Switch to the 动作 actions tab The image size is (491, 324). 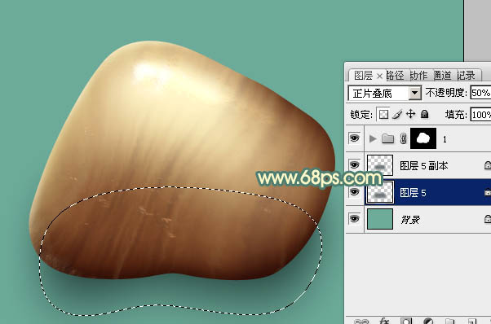click(x=418, y=75)
